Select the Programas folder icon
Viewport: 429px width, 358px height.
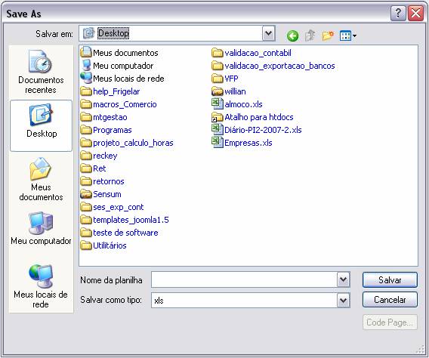pos(86,130)
